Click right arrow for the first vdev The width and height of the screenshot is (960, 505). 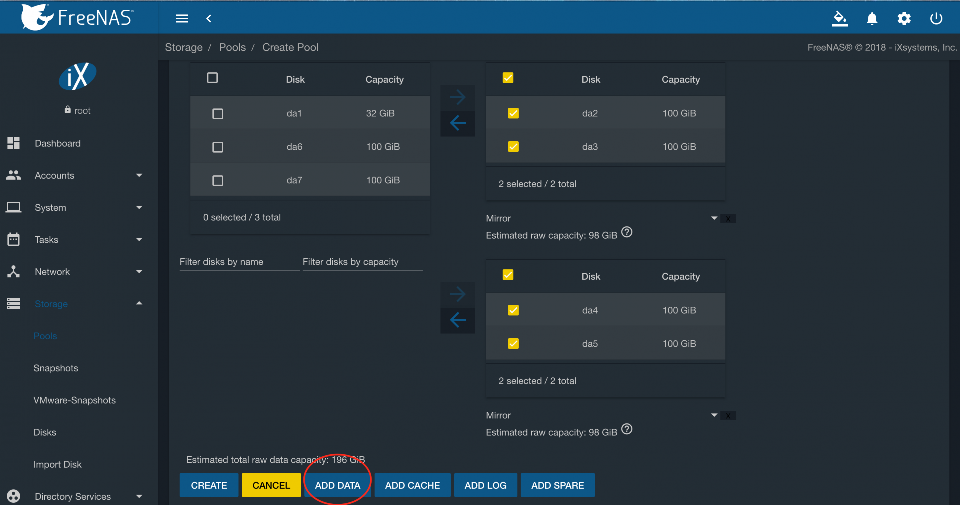point(458,97)
